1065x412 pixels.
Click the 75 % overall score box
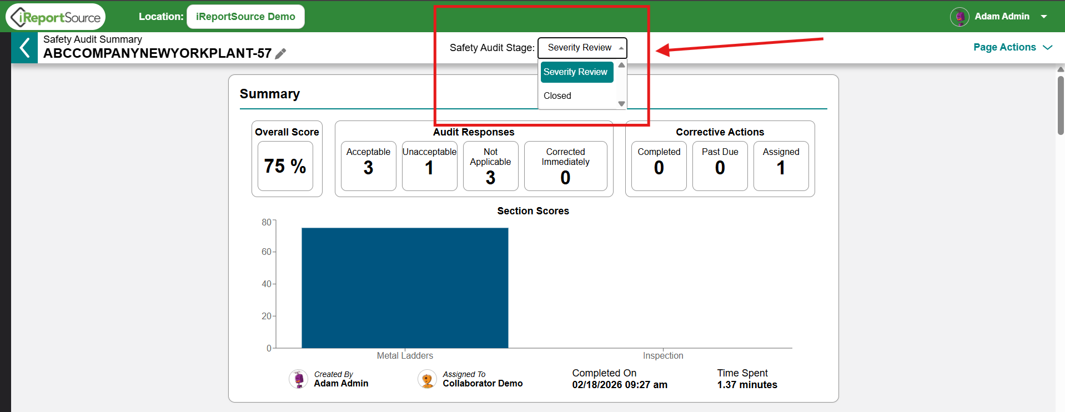point(285,166)
